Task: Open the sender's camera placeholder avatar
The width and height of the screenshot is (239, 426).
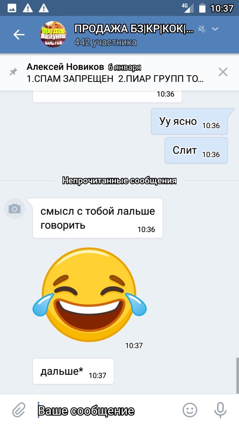Action: pyautogui.click(x=15, y=209)
